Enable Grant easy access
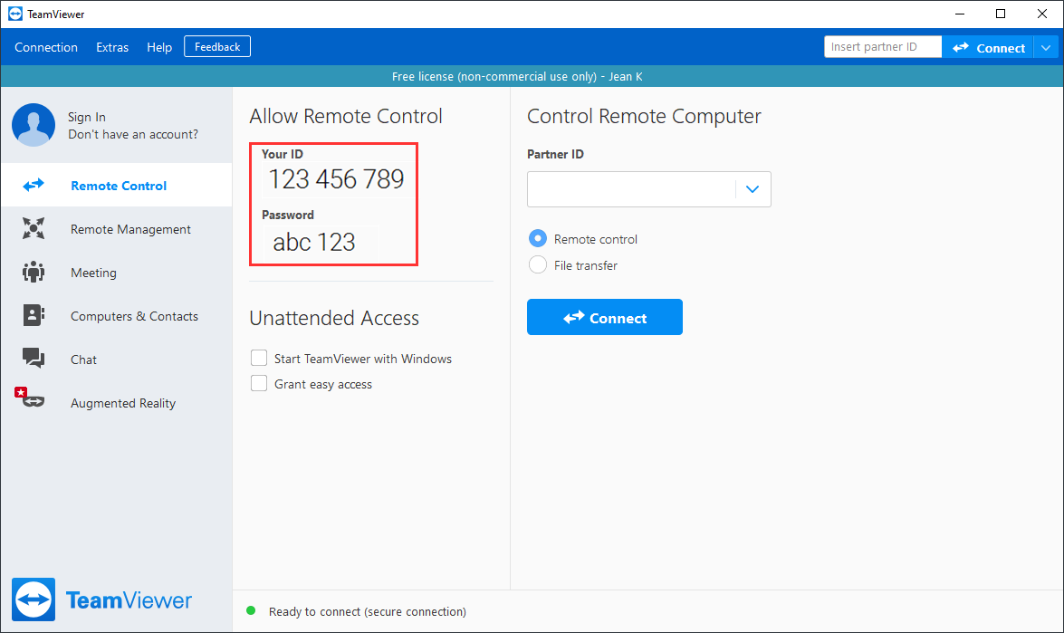 coord(259,383)
